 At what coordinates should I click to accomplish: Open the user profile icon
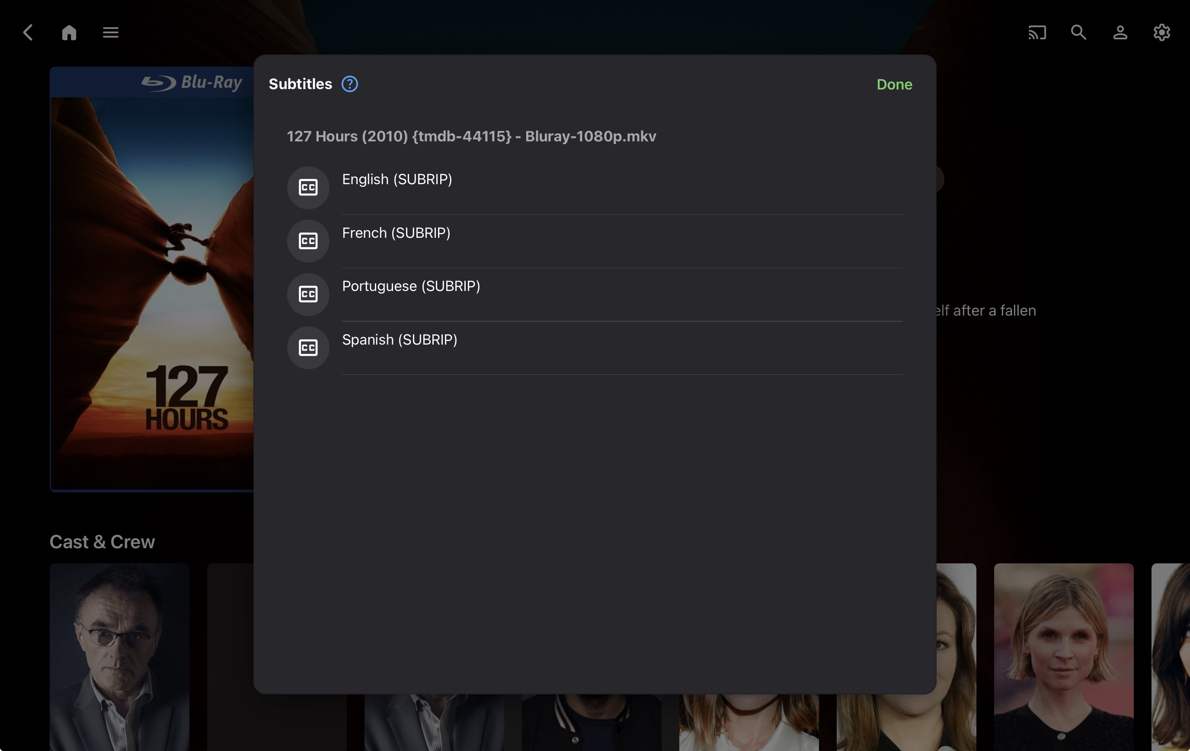[x=1120, y=32]
